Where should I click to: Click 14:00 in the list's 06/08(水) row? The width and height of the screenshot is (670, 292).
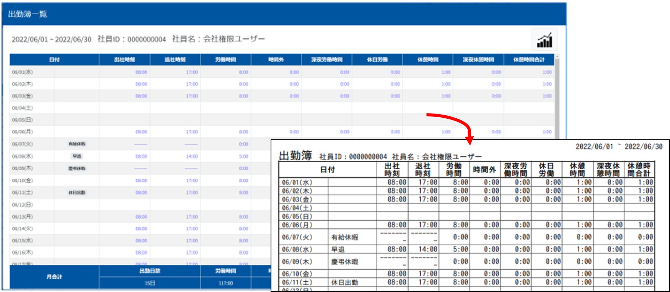[192, 156]
